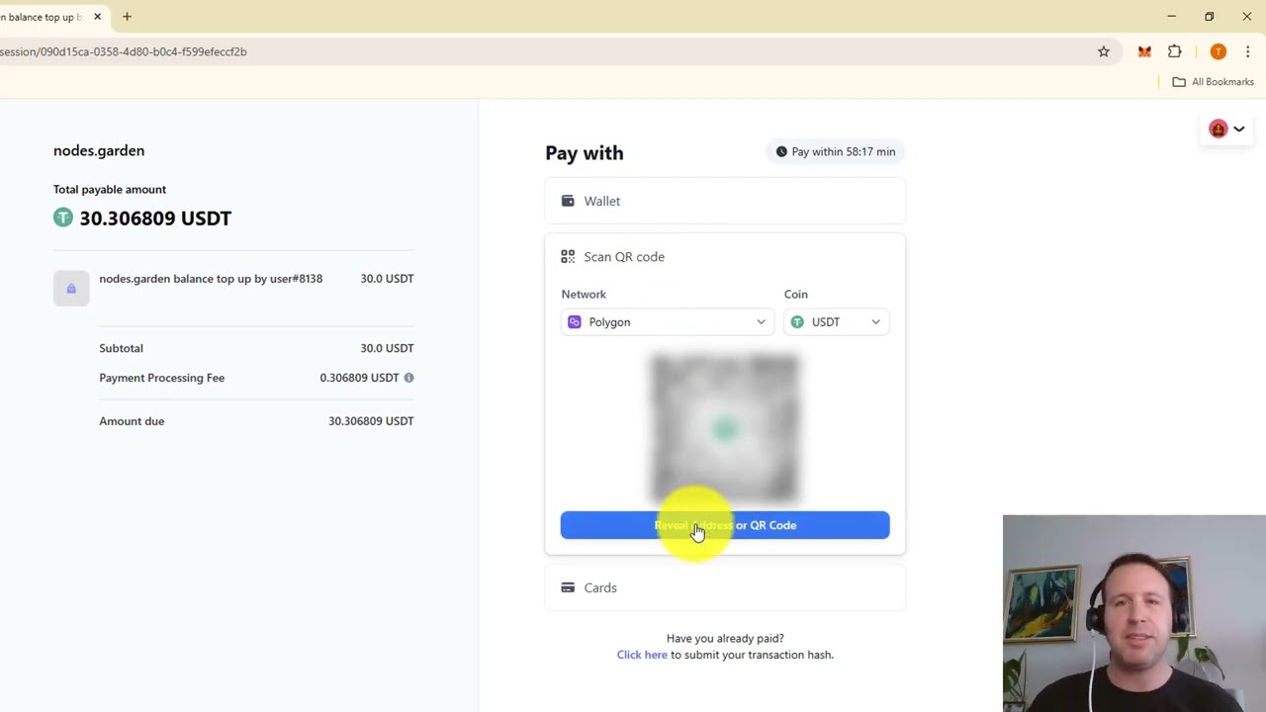The width and height of the screenshot is (1266, 712).
Task: Click the 'Payment Processing Fee' label
Action: (x=161, y=378)
